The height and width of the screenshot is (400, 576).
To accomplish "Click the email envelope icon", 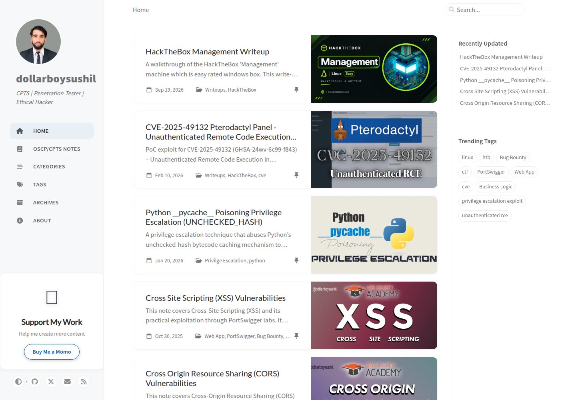I will [67, 382].
